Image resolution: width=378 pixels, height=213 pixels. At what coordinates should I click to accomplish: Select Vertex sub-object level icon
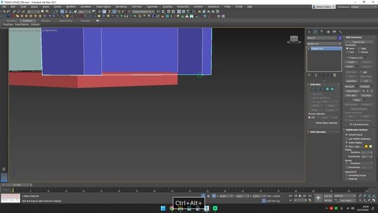pyautogui.click(x=313, y=89)
